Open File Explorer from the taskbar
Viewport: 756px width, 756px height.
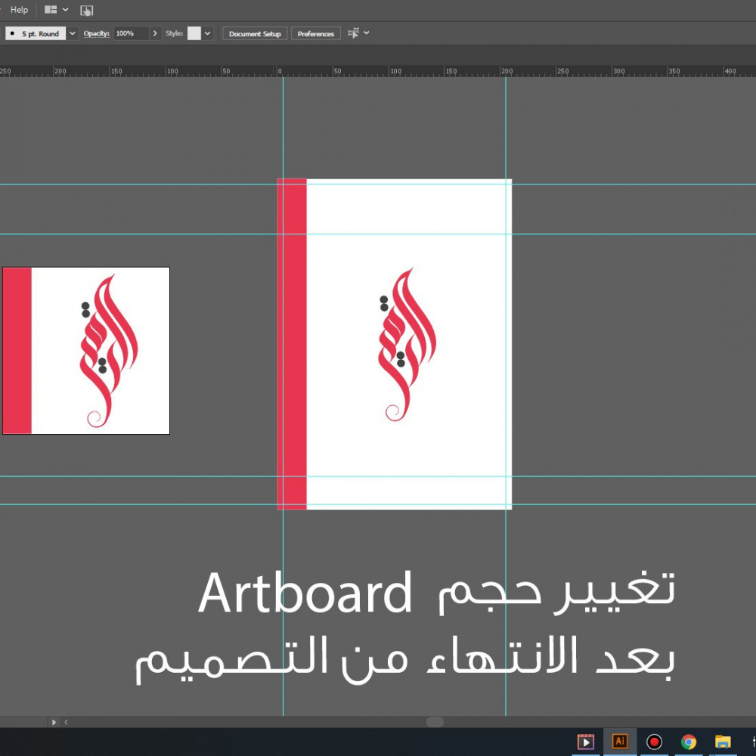pos(722,742)
